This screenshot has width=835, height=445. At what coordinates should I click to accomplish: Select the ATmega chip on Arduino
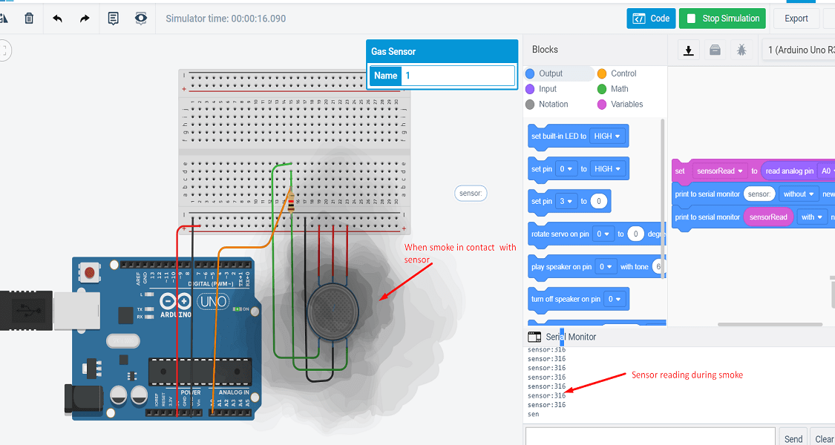pyautogui.click(x=200, y=371)
